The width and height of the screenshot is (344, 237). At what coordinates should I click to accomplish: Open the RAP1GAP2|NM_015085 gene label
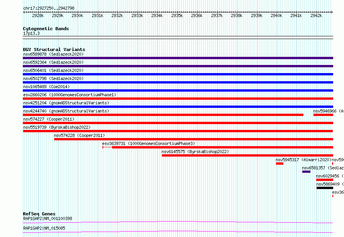pos(44,228)
